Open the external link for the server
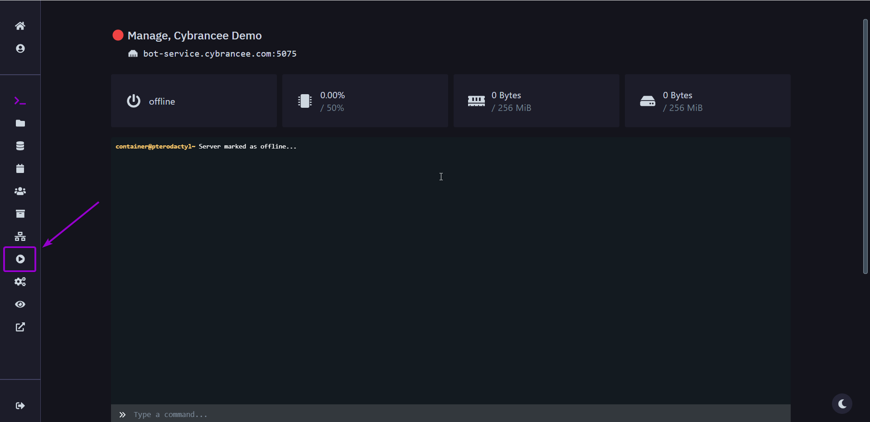This screenshot has width=870, height=422. (x=20, y=327)
